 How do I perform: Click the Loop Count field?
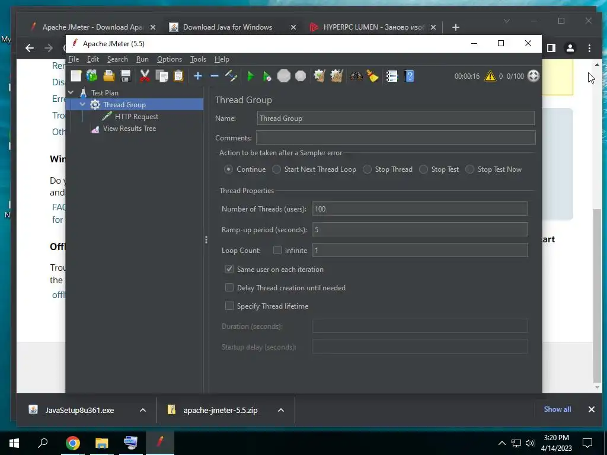point(420,251)
